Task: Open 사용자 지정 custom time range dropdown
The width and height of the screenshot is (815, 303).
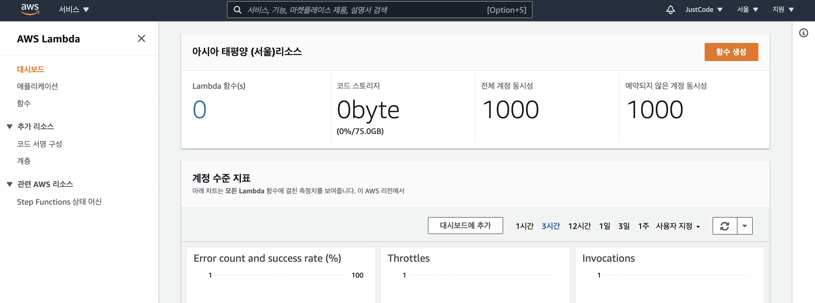Action: [x=678, y=226]
